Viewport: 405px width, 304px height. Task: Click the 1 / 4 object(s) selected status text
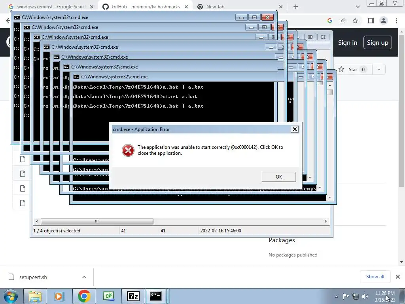pos(57,231)
